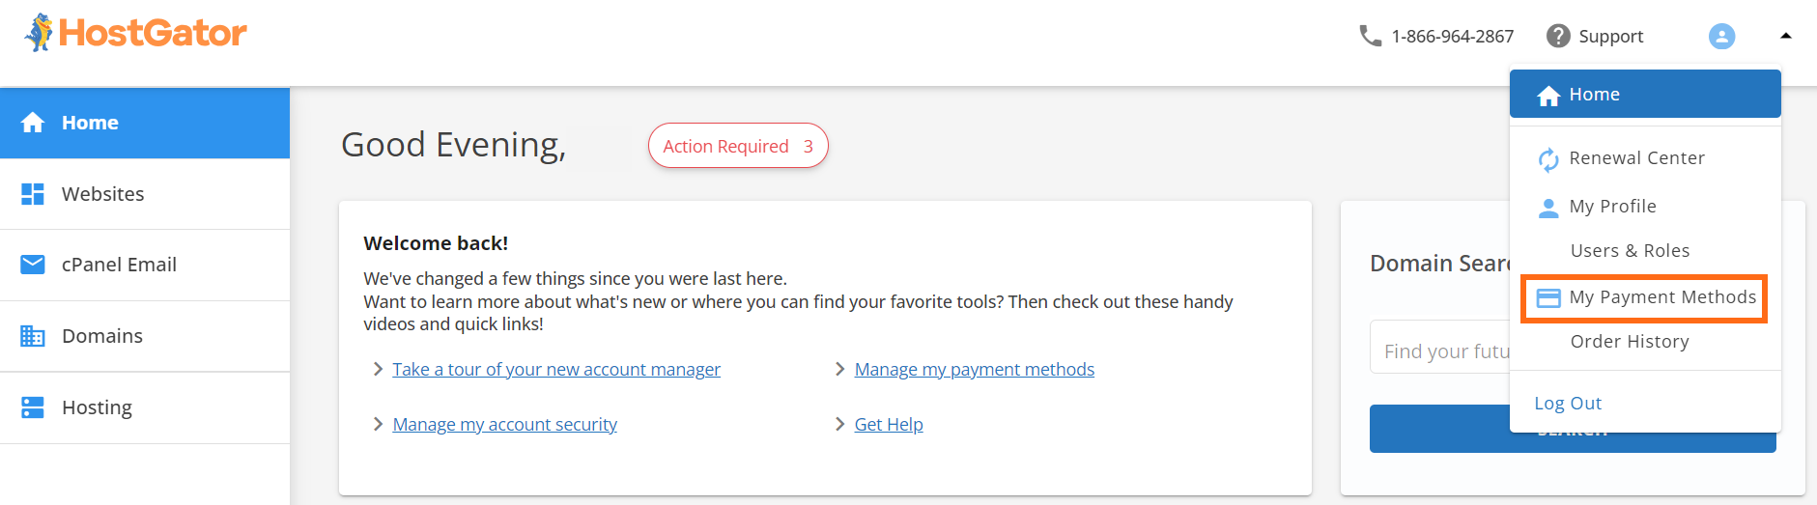Click the domain search input field
Image resolution: width=1817 pixels, height=505 pixels.
click(x=1441, y=351)
